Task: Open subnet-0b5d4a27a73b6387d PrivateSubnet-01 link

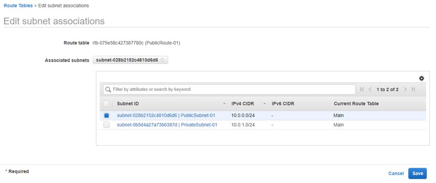Action: point(167,125)
